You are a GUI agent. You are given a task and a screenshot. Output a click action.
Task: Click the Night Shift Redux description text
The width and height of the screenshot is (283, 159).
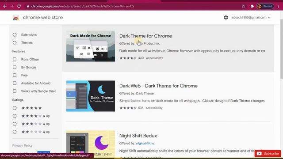pyautogui.click(x=187, y=151)
